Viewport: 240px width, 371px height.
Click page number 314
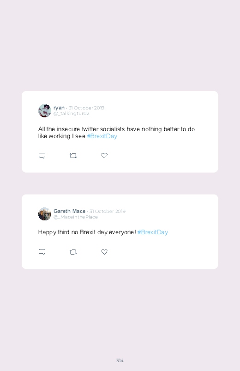pyautogui.click(x=120, y=360)
